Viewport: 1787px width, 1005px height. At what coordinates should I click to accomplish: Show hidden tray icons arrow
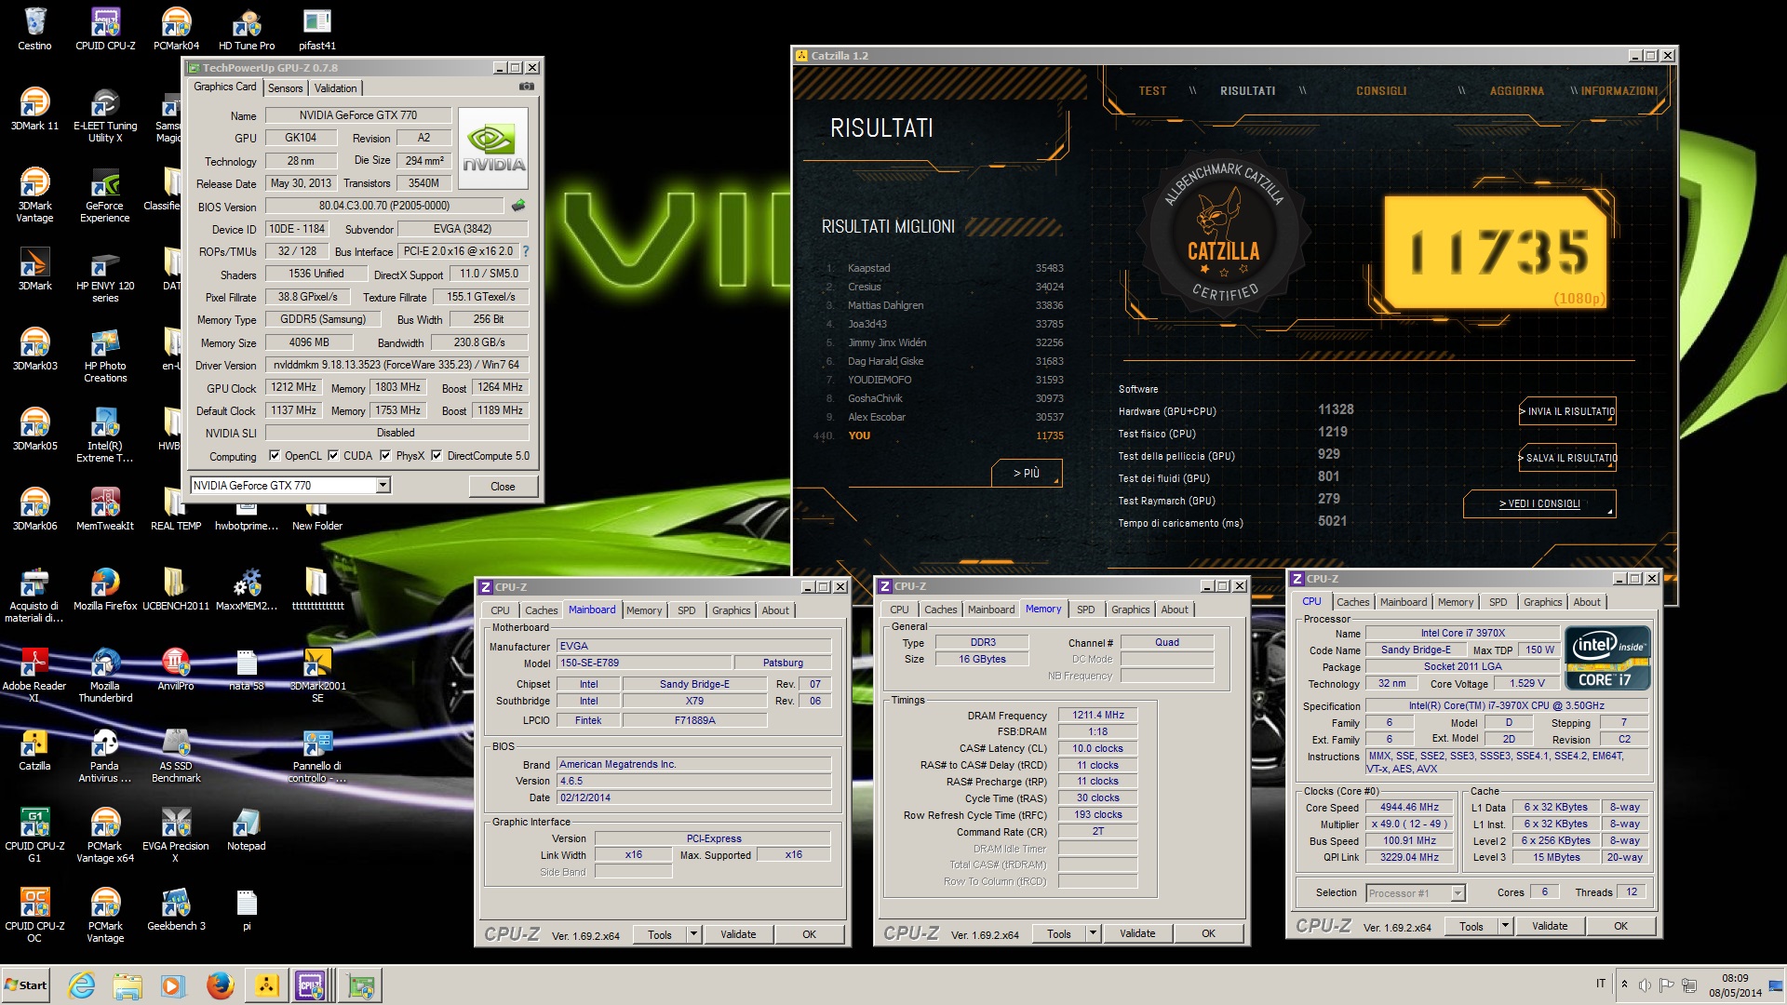[x=1625, y=984]
